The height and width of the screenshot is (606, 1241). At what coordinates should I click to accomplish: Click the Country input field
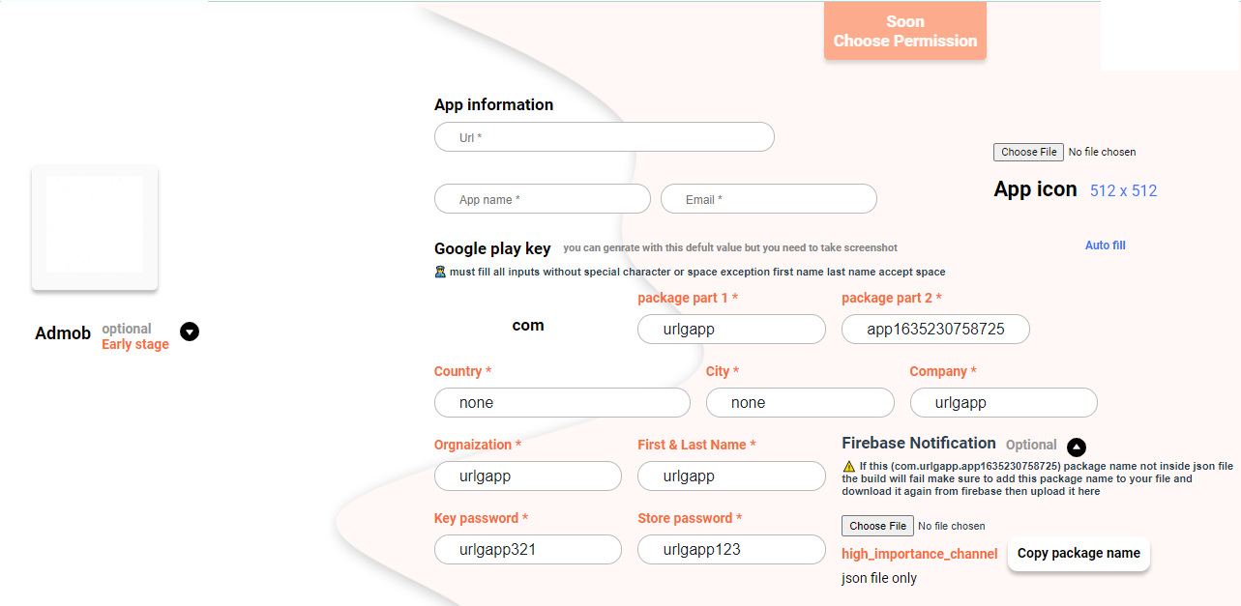[x=562, y=402]
